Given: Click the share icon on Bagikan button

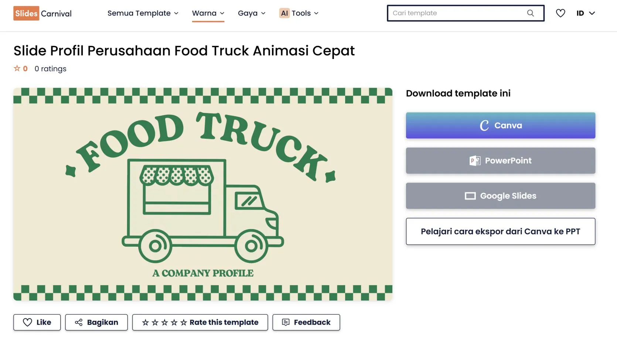Looking at the screenshot, I should 78,322.
